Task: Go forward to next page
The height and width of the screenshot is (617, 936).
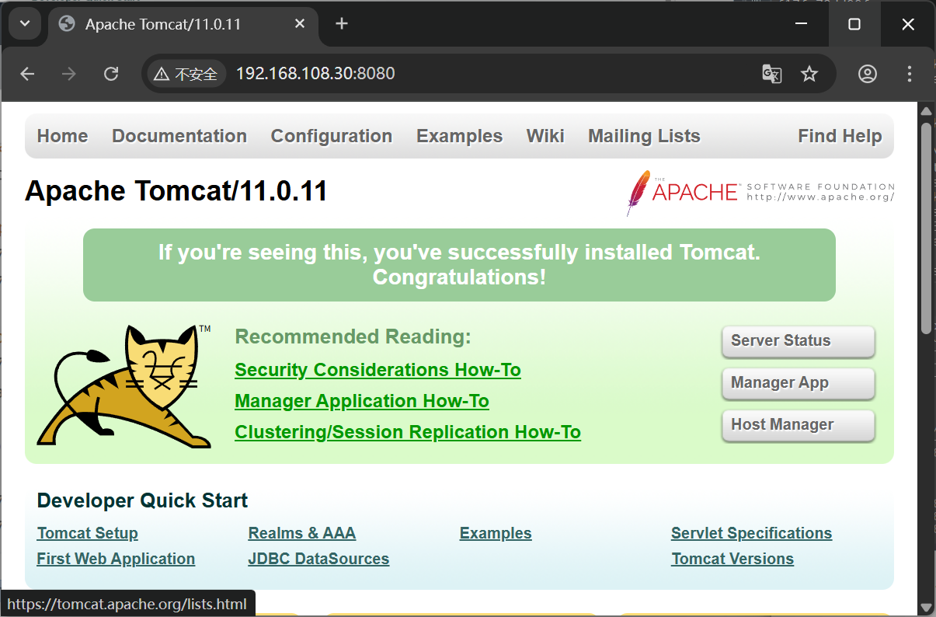Action: click(69, 74)
